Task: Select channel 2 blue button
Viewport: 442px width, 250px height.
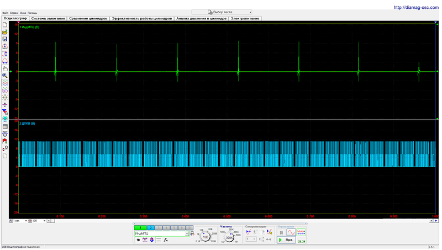Action: pyautogui.click(x=150, y=227)
